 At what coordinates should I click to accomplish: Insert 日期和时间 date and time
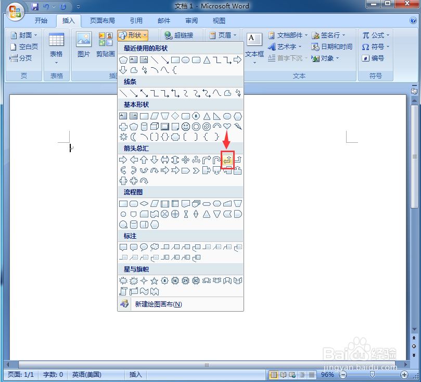(332, 47)
